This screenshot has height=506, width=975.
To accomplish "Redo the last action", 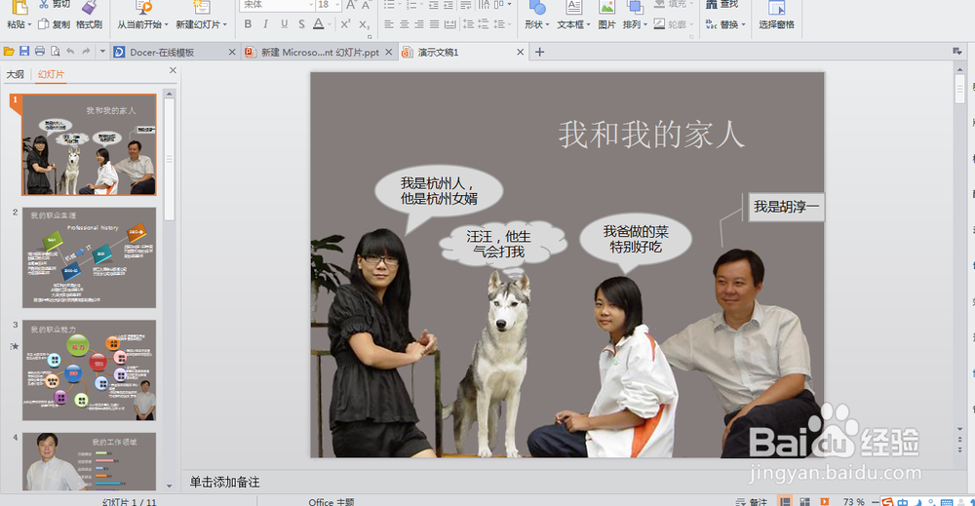I will coord(86,52).
